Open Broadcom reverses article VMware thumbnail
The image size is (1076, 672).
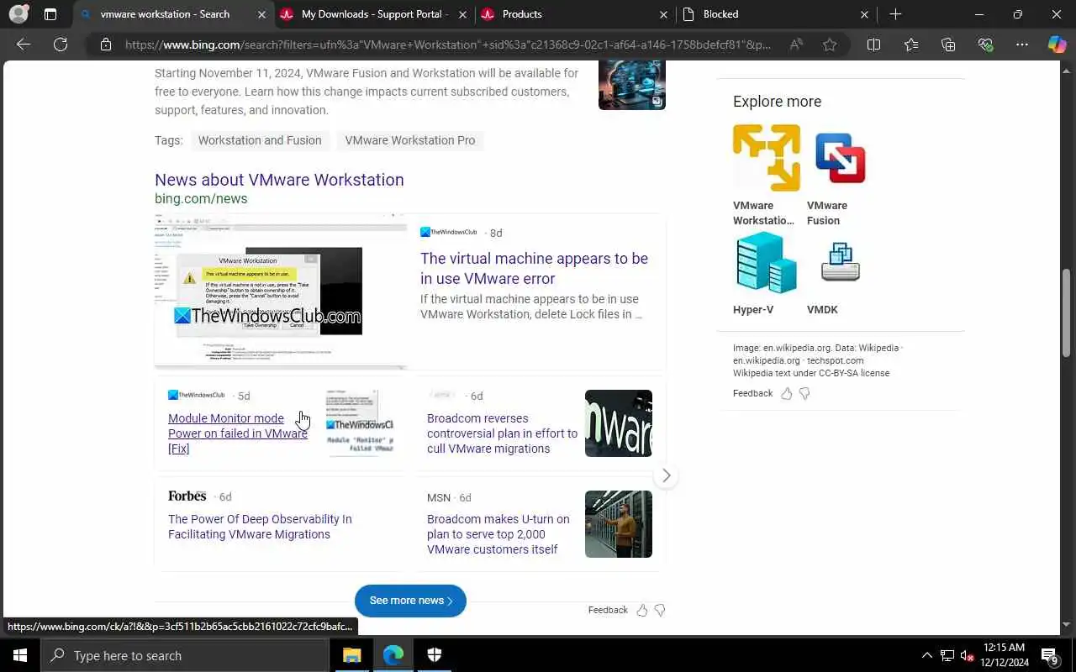pos(619,423)
